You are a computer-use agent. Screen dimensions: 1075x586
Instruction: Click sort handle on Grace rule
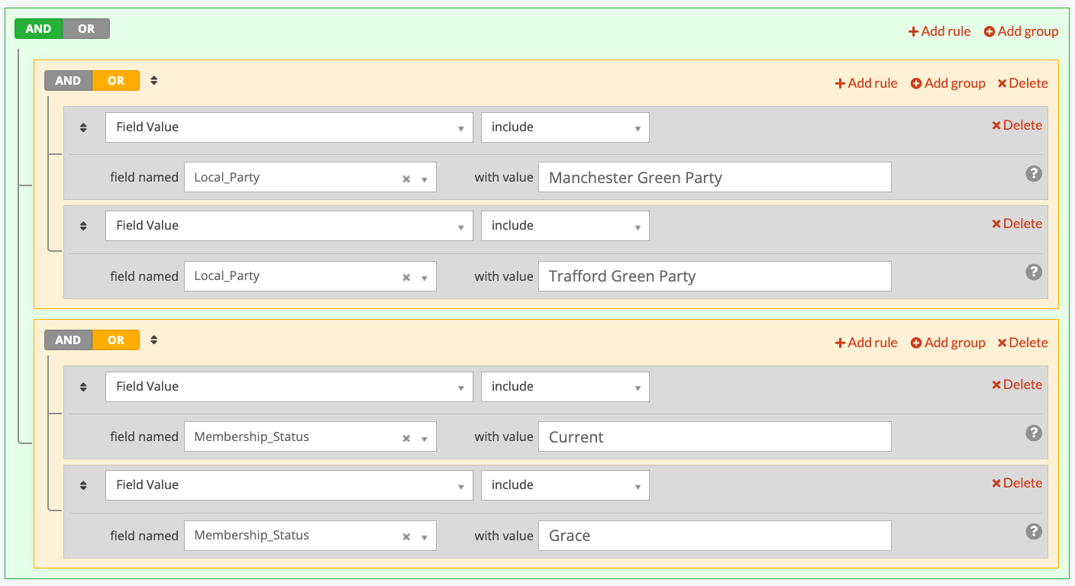[83, 485]
